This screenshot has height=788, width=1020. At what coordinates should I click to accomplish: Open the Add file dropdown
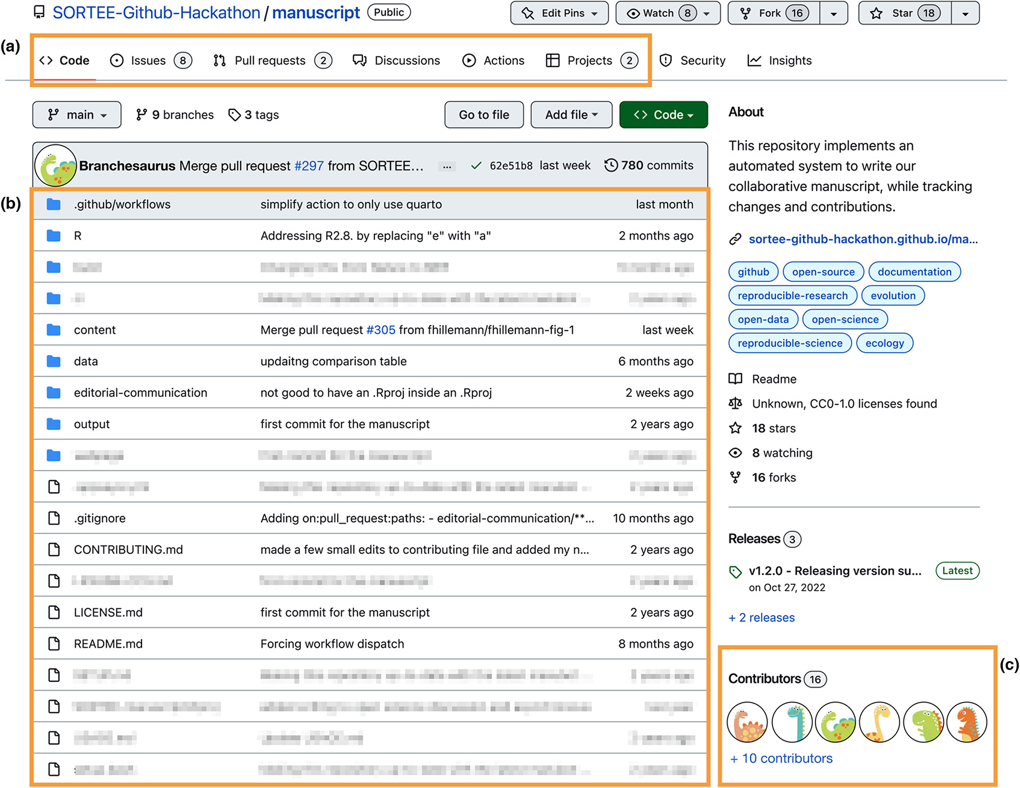(x=571, y=115)
